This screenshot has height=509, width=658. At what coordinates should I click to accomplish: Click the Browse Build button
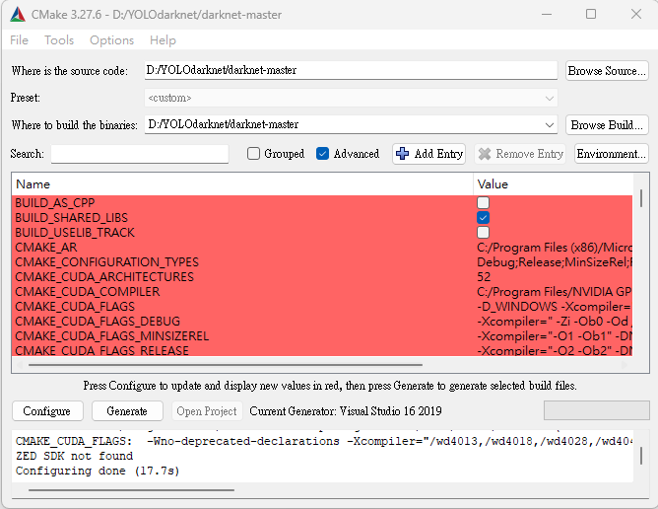tap(607, 125)
